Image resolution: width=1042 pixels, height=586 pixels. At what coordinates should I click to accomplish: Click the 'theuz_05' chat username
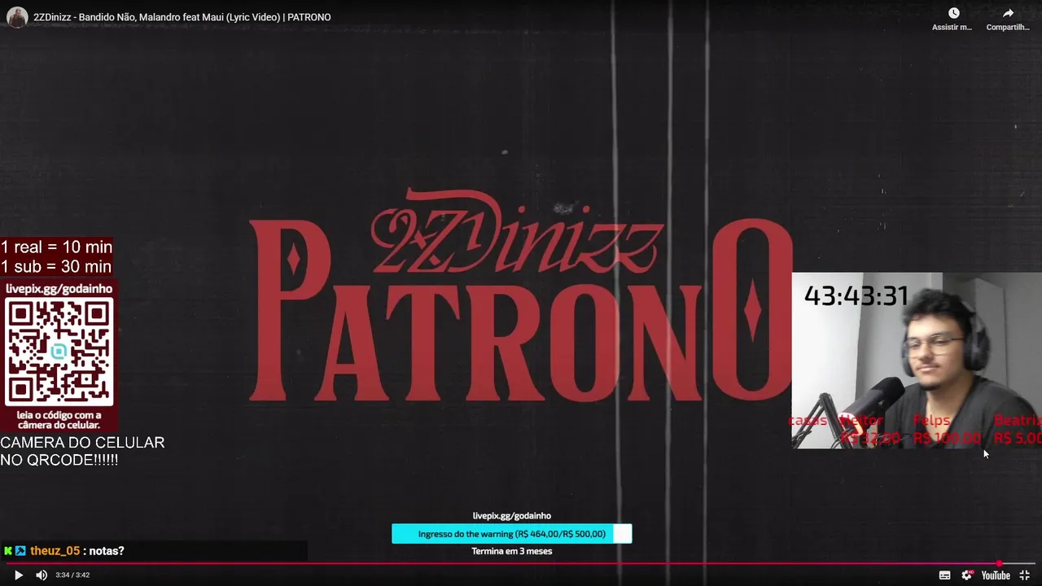click(55, 551)
